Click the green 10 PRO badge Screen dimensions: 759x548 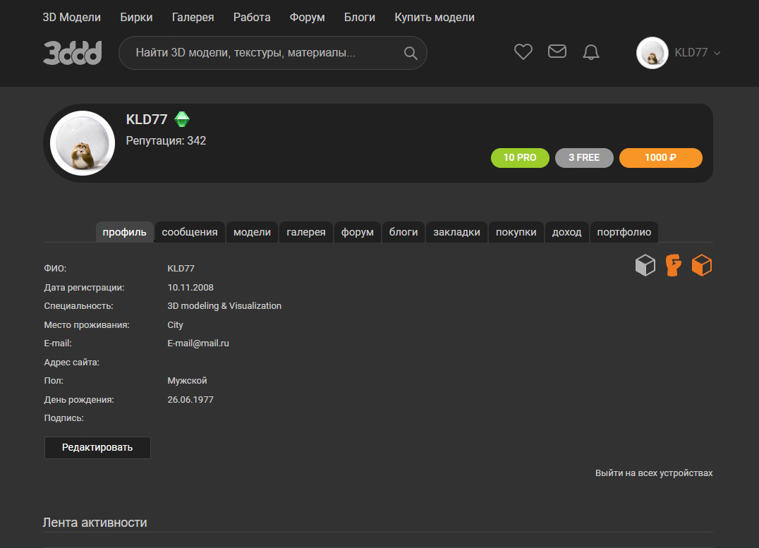click(520, 158)
